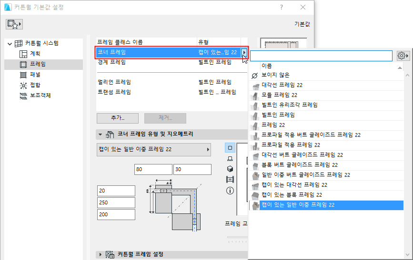This screenshot has width=413, height=260.
Task: Click the help question mark button
Action: point(282,7)
